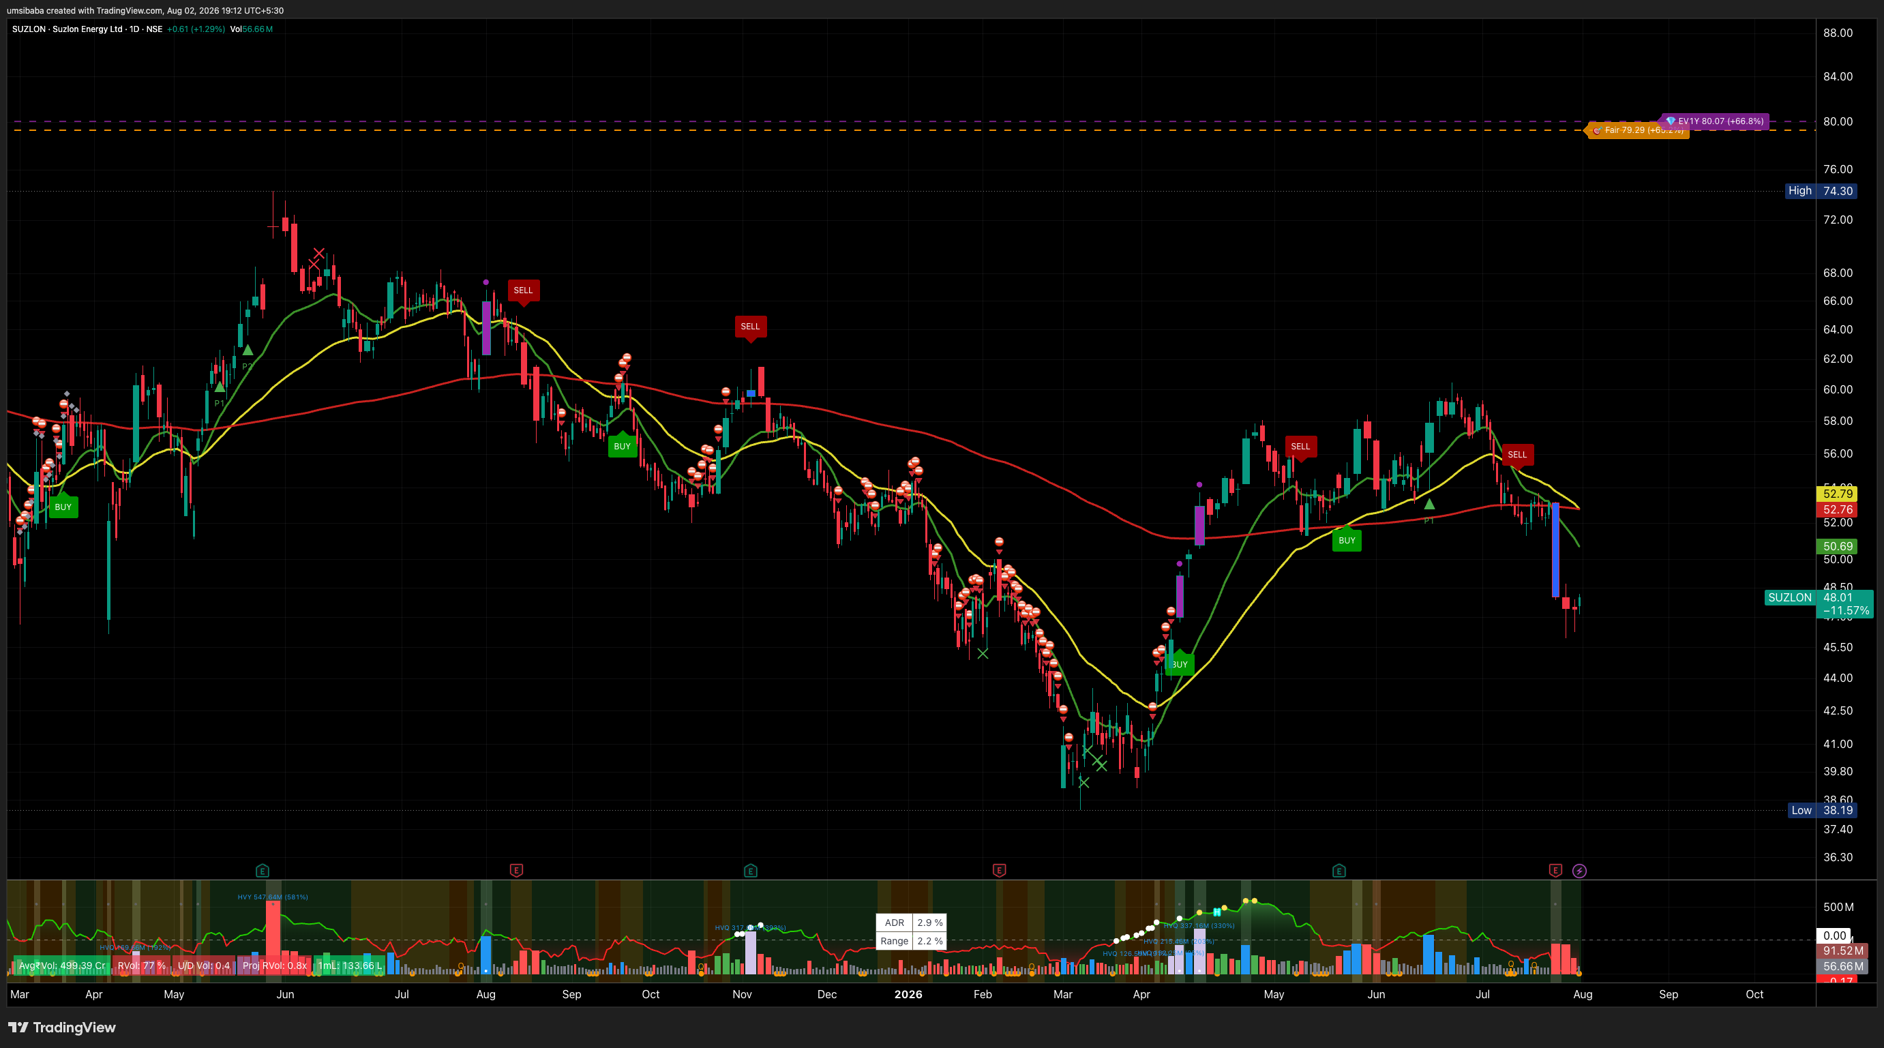1884x1048 pixels.
Task: Open the red earnings marker in late July 2026
Action: pyautogui.click(x=1555, y=870)
